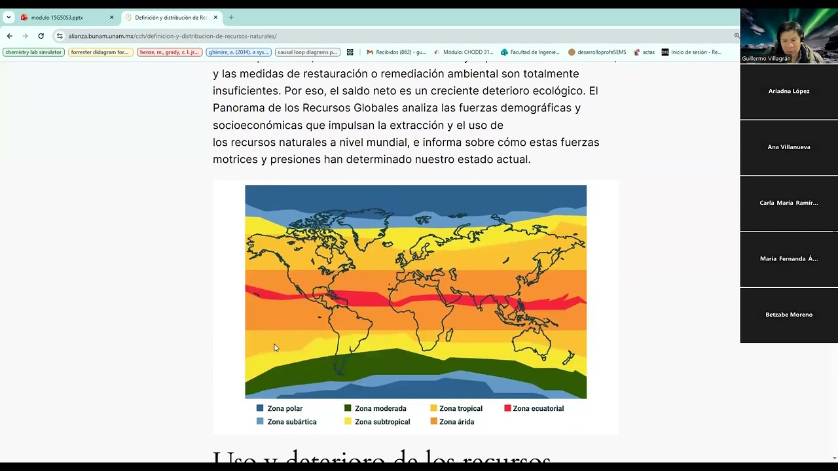Click the Zona ecuatorial red legend swatch
Screen dimensions: 838x471
click(x=507, y=408)
